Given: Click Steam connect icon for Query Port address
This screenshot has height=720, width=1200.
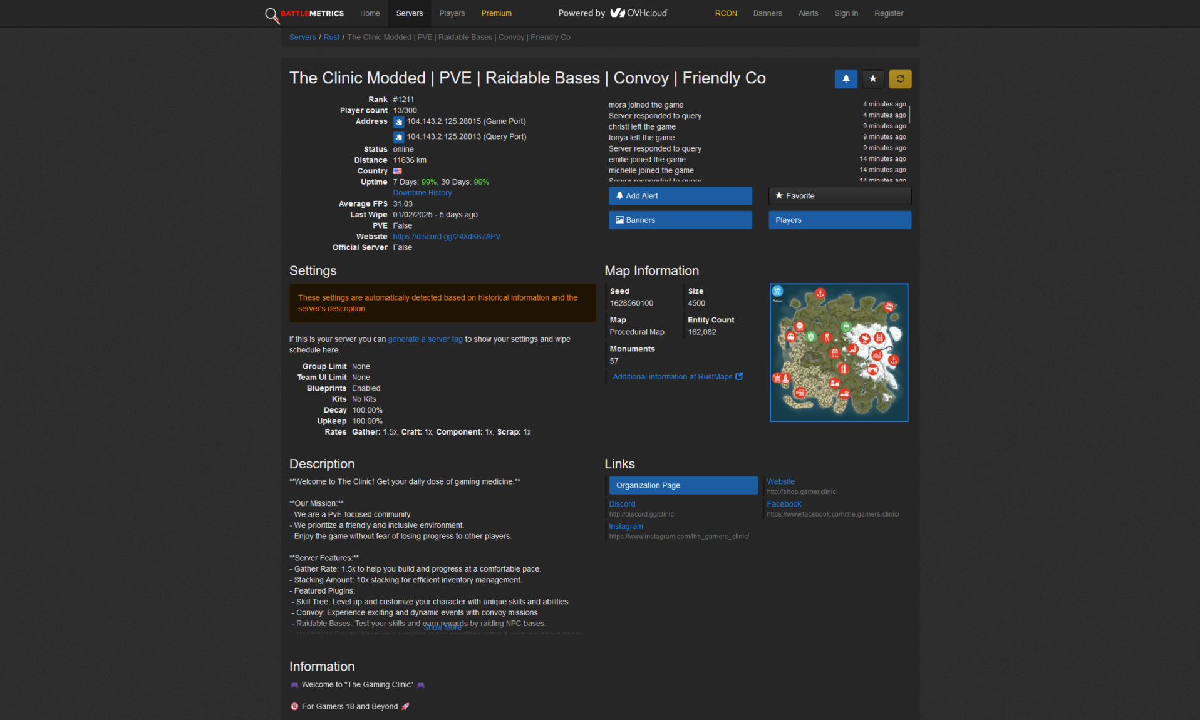Looking at the screenshot, I should pos(398,137).
